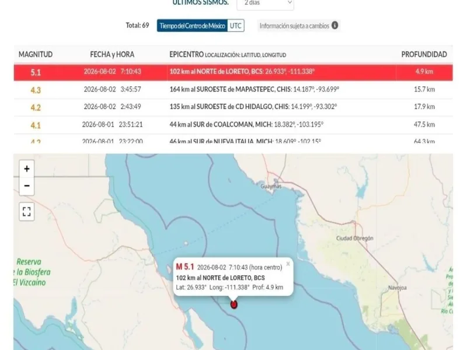Click the PROFUNDIDAD column header

[x=424, y=54]
